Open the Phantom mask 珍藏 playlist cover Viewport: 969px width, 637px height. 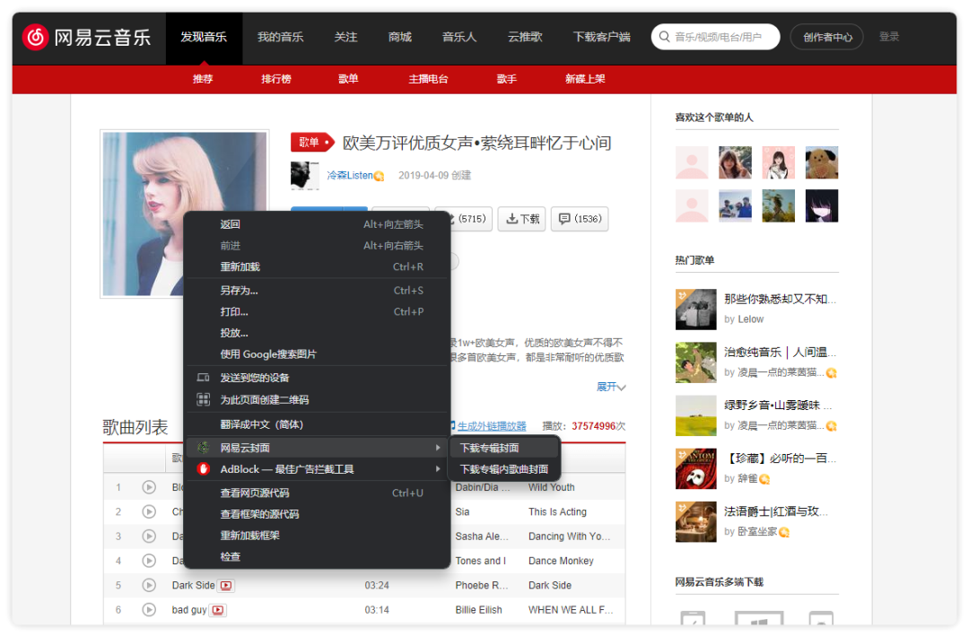pos(696,469)
